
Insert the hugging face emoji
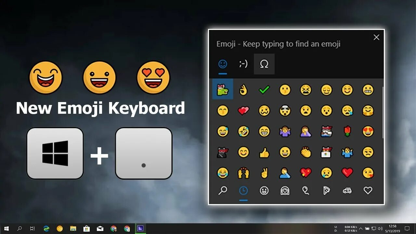click(368, 110)
